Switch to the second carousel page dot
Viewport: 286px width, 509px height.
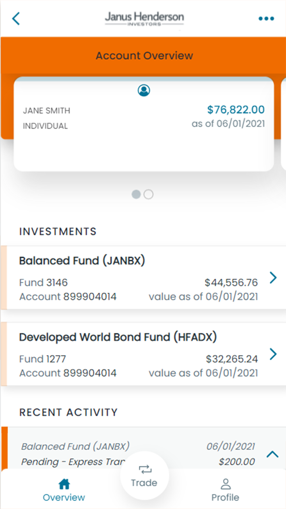coord(149,194)
